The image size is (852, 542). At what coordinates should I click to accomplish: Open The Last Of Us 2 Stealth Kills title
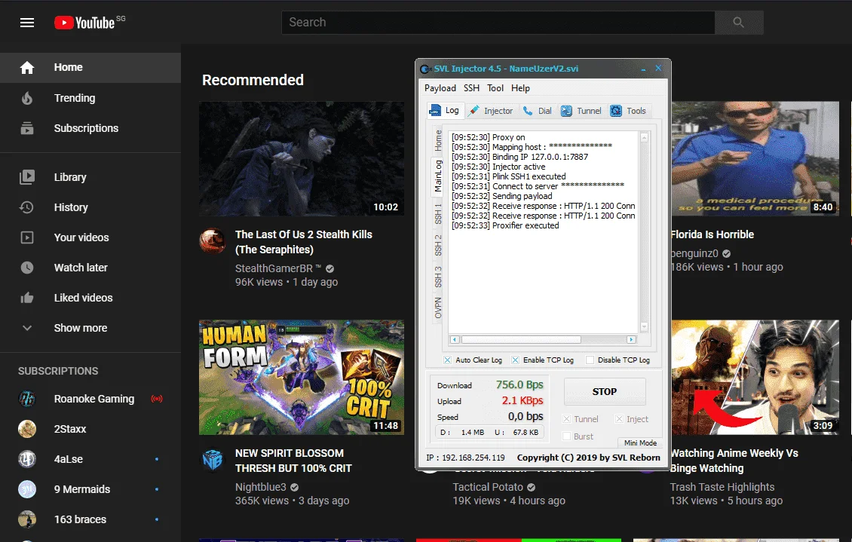pos(304,242)
